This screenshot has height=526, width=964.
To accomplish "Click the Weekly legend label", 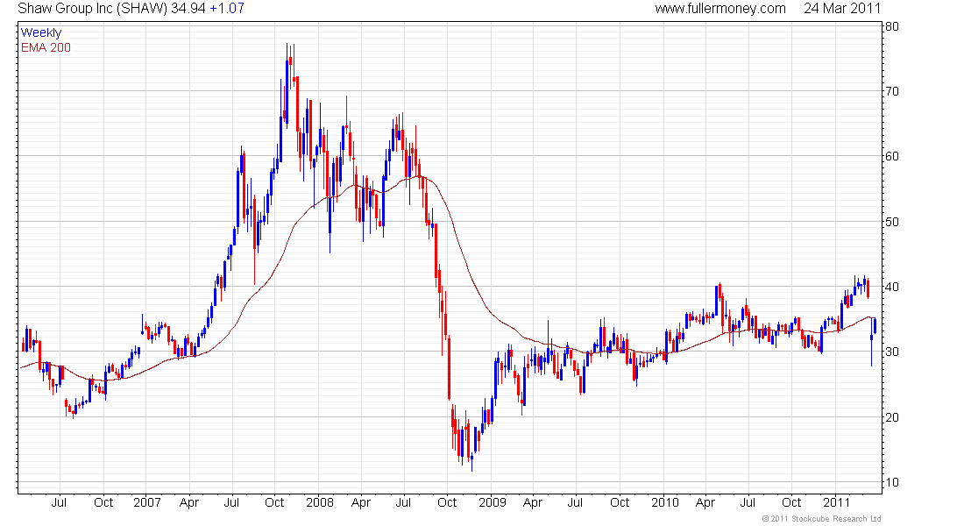I will click(41, 32).
